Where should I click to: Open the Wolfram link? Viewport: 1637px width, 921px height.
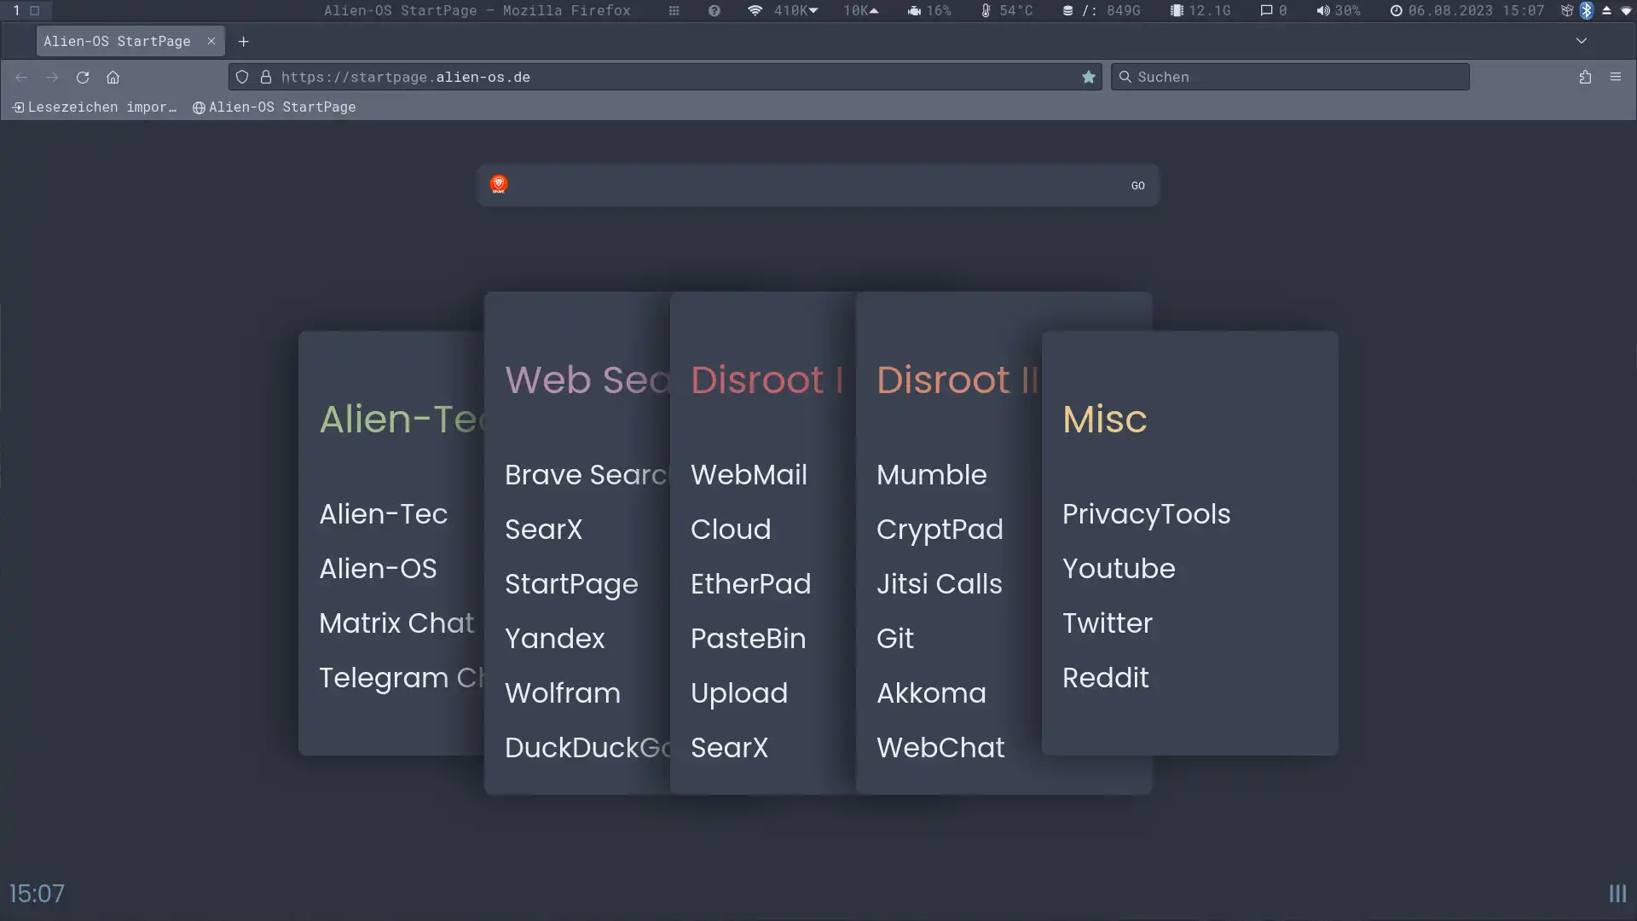tap(563, 693)
